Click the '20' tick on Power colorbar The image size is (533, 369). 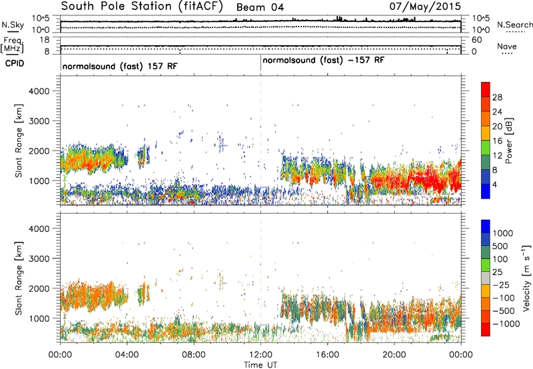[x=497, y=127]
